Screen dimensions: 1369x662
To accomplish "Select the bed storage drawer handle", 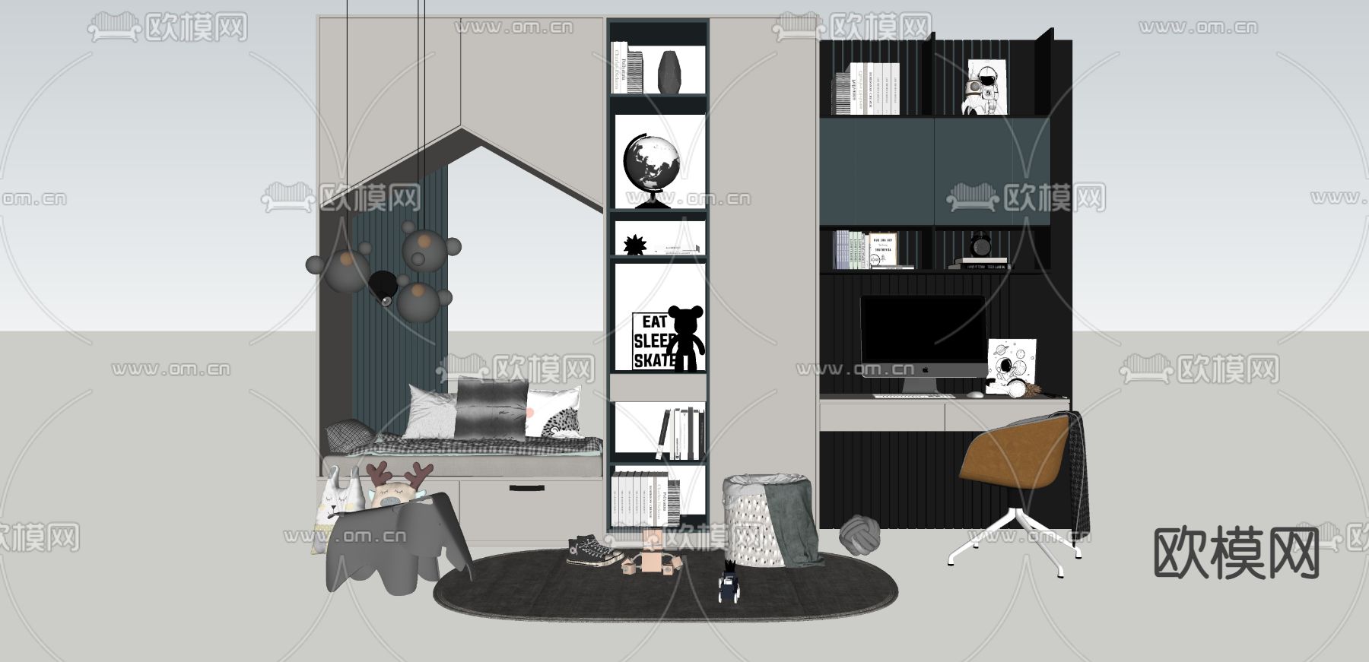I will coord(525,489).
